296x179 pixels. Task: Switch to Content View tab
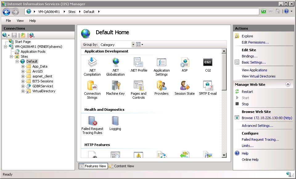122,166
